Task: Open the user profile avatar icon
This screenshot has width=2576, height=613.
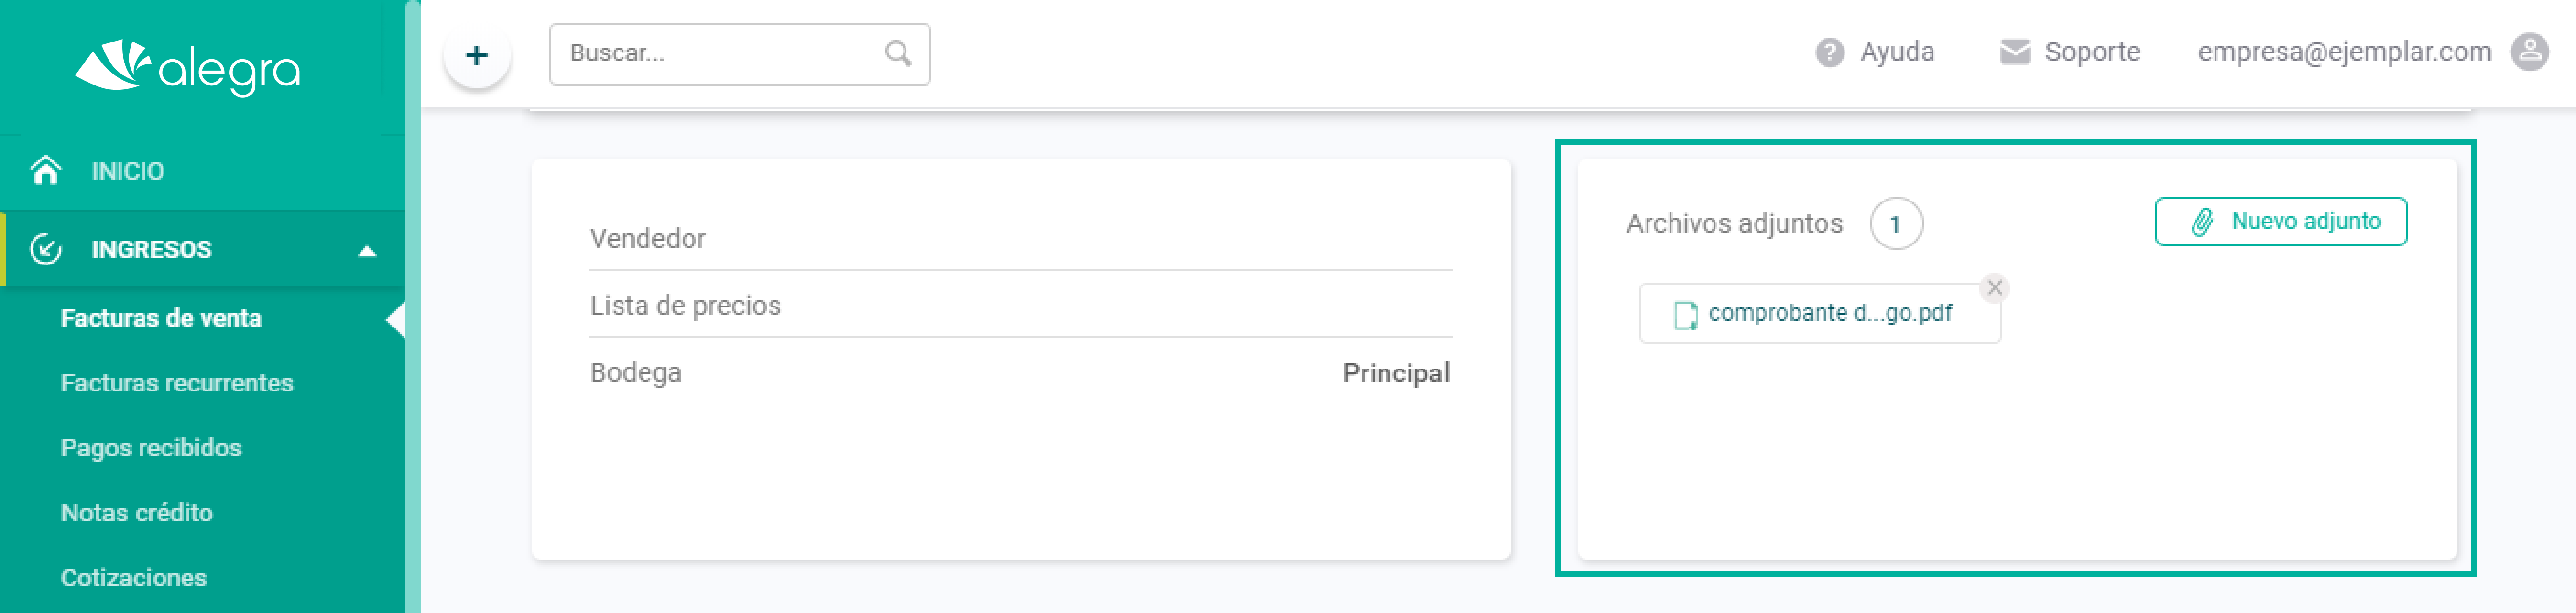Action: 2529,51
